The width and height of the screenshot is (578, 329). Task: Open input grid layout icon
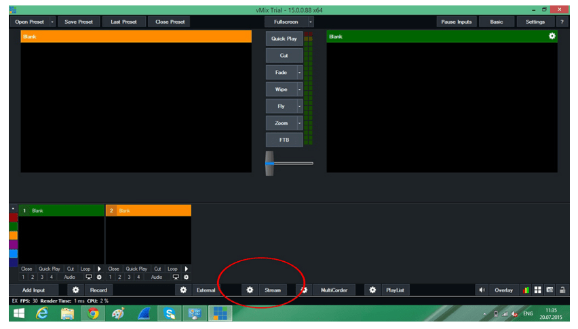tap(538, 290)
